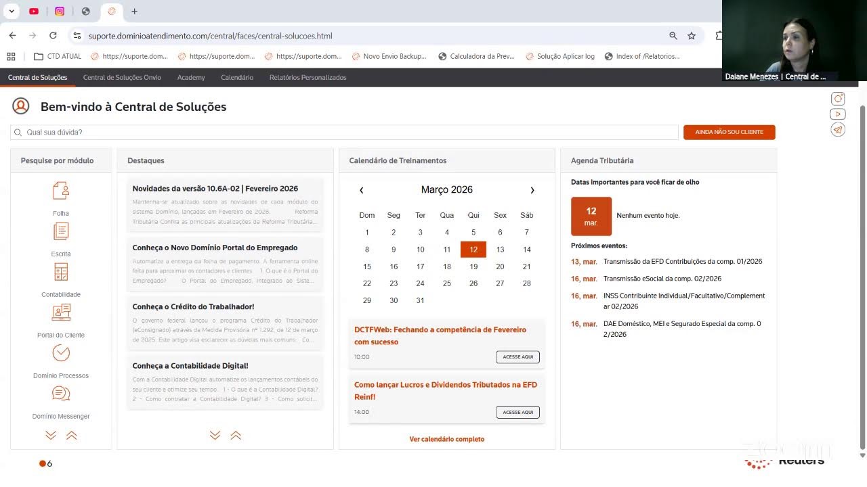Open the Domínio Processos module icon
867x487 pixels.
(x=61, y=353)
